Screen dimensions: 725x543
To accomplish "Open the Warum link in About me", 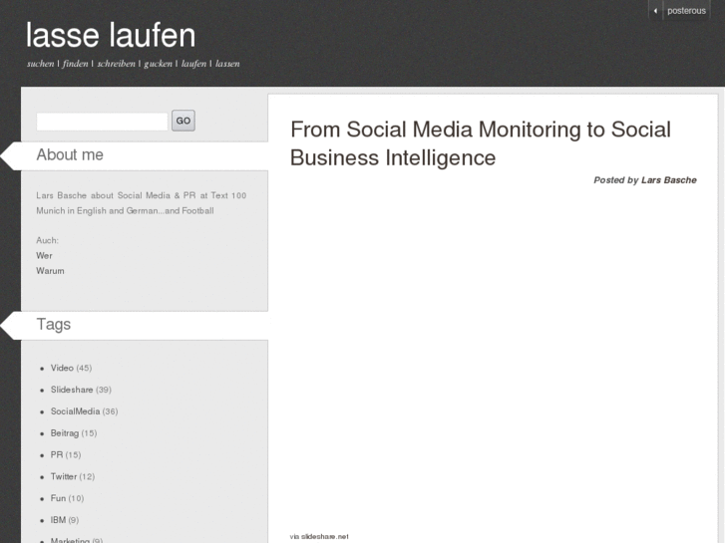I will (50, 271).
